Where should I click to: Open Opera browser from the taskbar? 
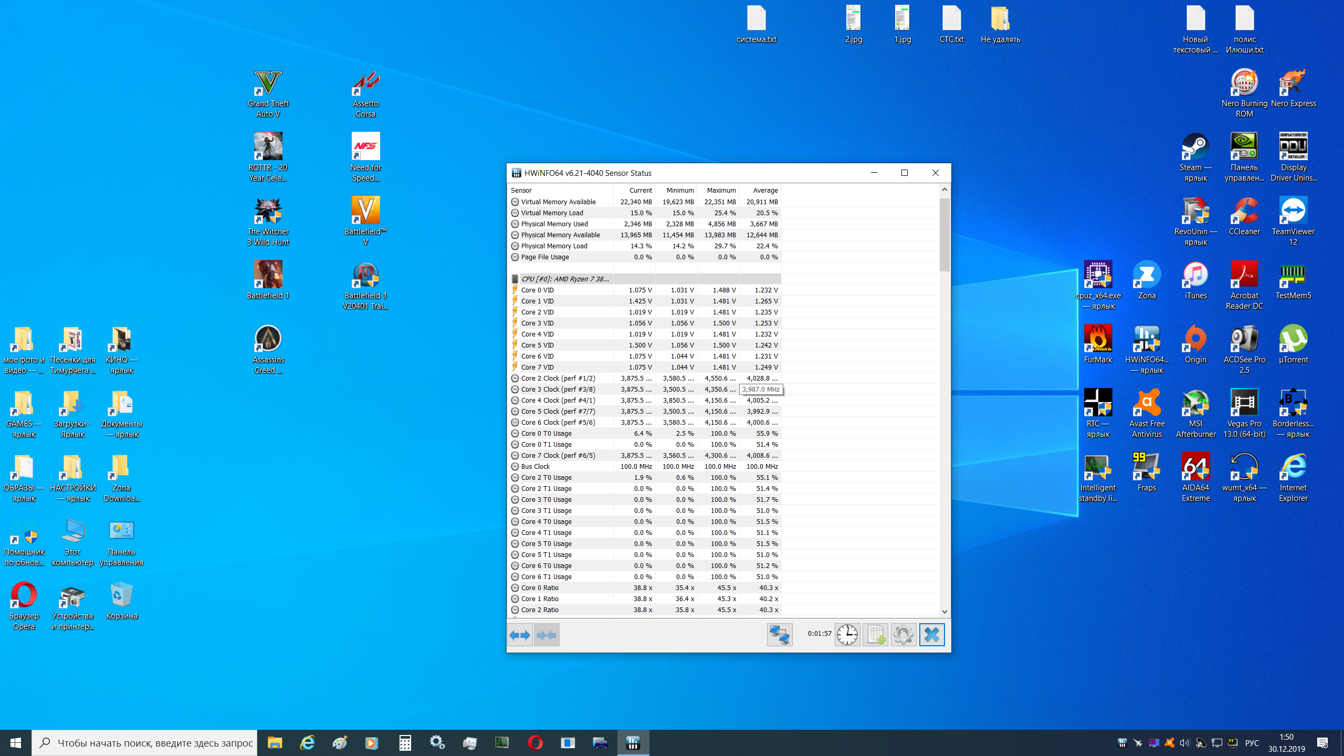click(534, 743)
